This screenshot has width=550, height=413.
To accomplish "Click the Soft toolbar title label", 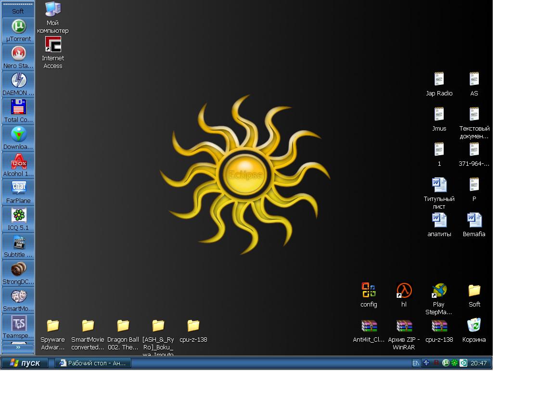I will [18, 11].
